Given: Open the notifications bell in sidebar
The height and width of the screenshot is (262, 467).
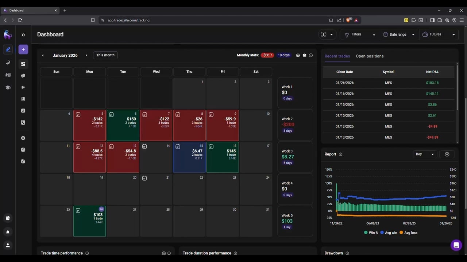Looking at the screenshot, I should pyautogui.click(x=8, y=232).
